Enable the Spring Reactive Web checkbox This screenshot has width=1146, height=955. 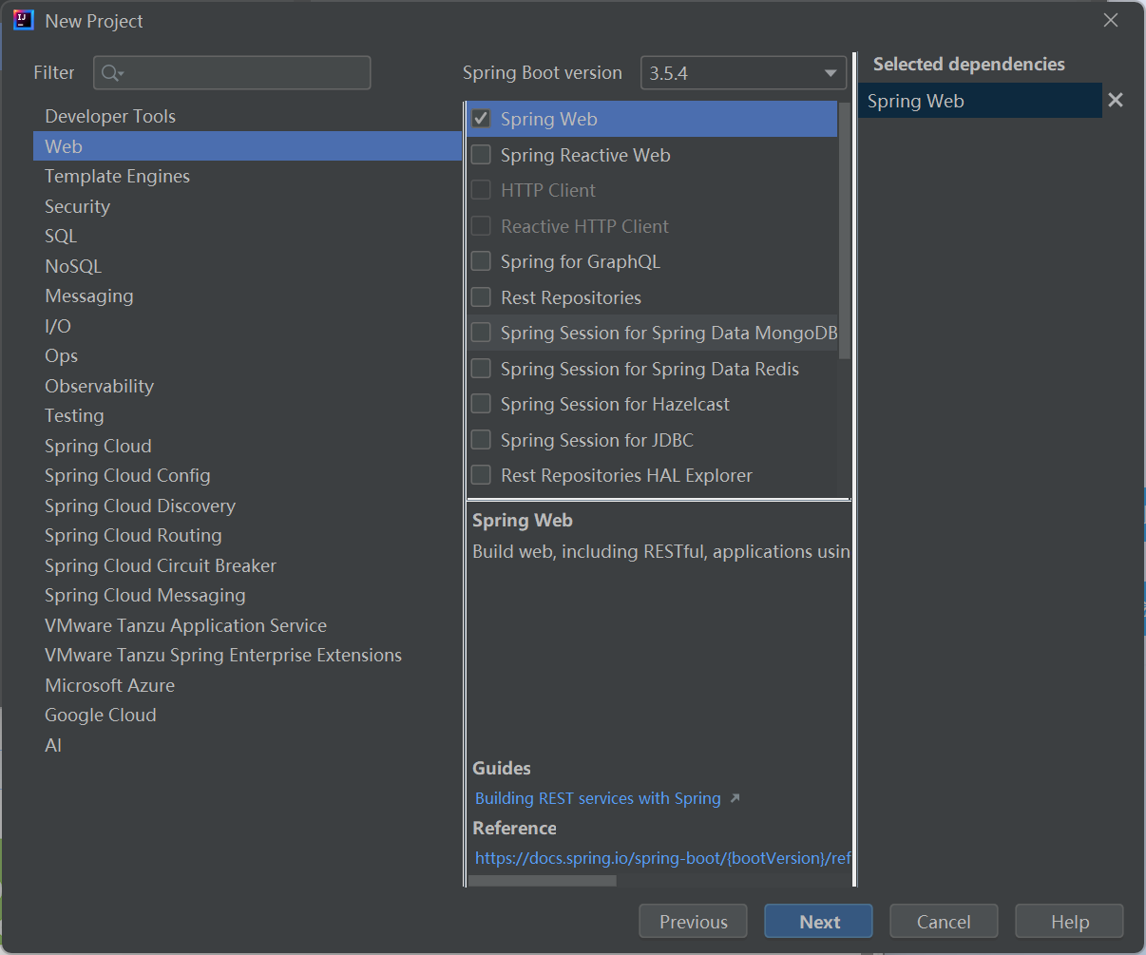[x=482, y=155]
